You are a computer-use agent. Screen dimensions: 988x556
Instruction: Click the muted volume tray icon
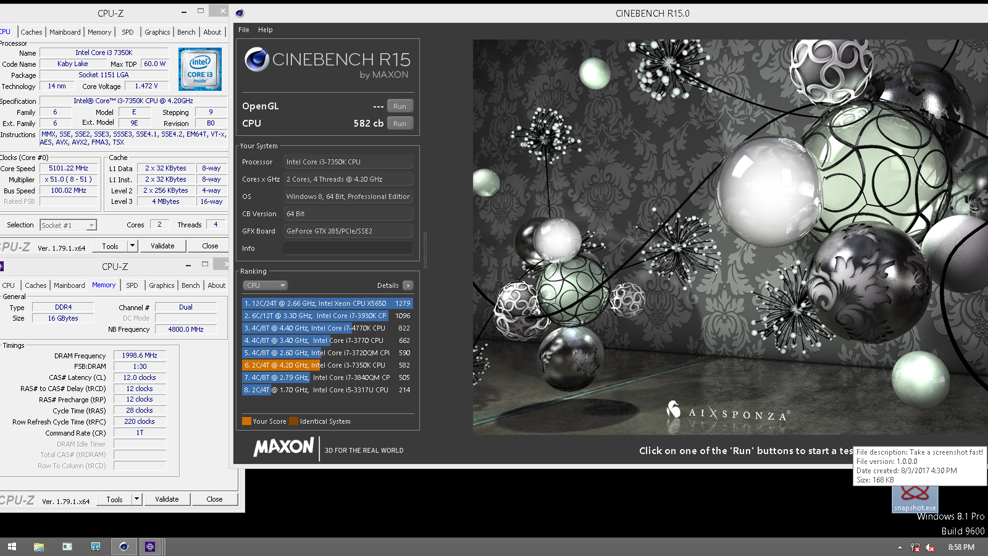pyautogui.click(x=930, y=547)
